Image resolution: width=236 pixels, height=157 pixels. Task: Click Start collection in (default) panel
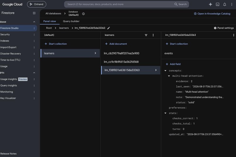pos(56,44)
